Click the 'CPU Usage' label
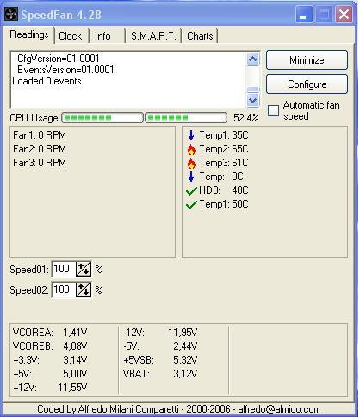Screen dimensions: 360x417 34,118
